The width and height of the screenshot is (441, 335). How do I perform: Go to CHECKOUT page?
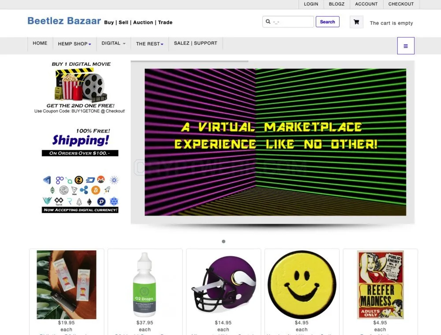tap(401, 4)
